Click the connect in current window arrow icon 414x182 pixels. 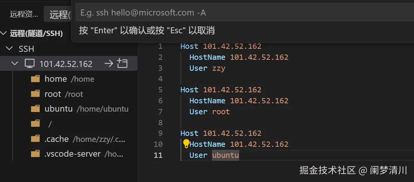109,64
